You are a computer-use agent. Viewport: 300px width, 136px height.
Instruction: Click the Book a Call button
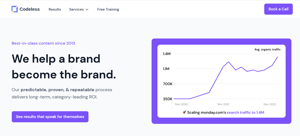pyautogui.click(x=278, y=9)
